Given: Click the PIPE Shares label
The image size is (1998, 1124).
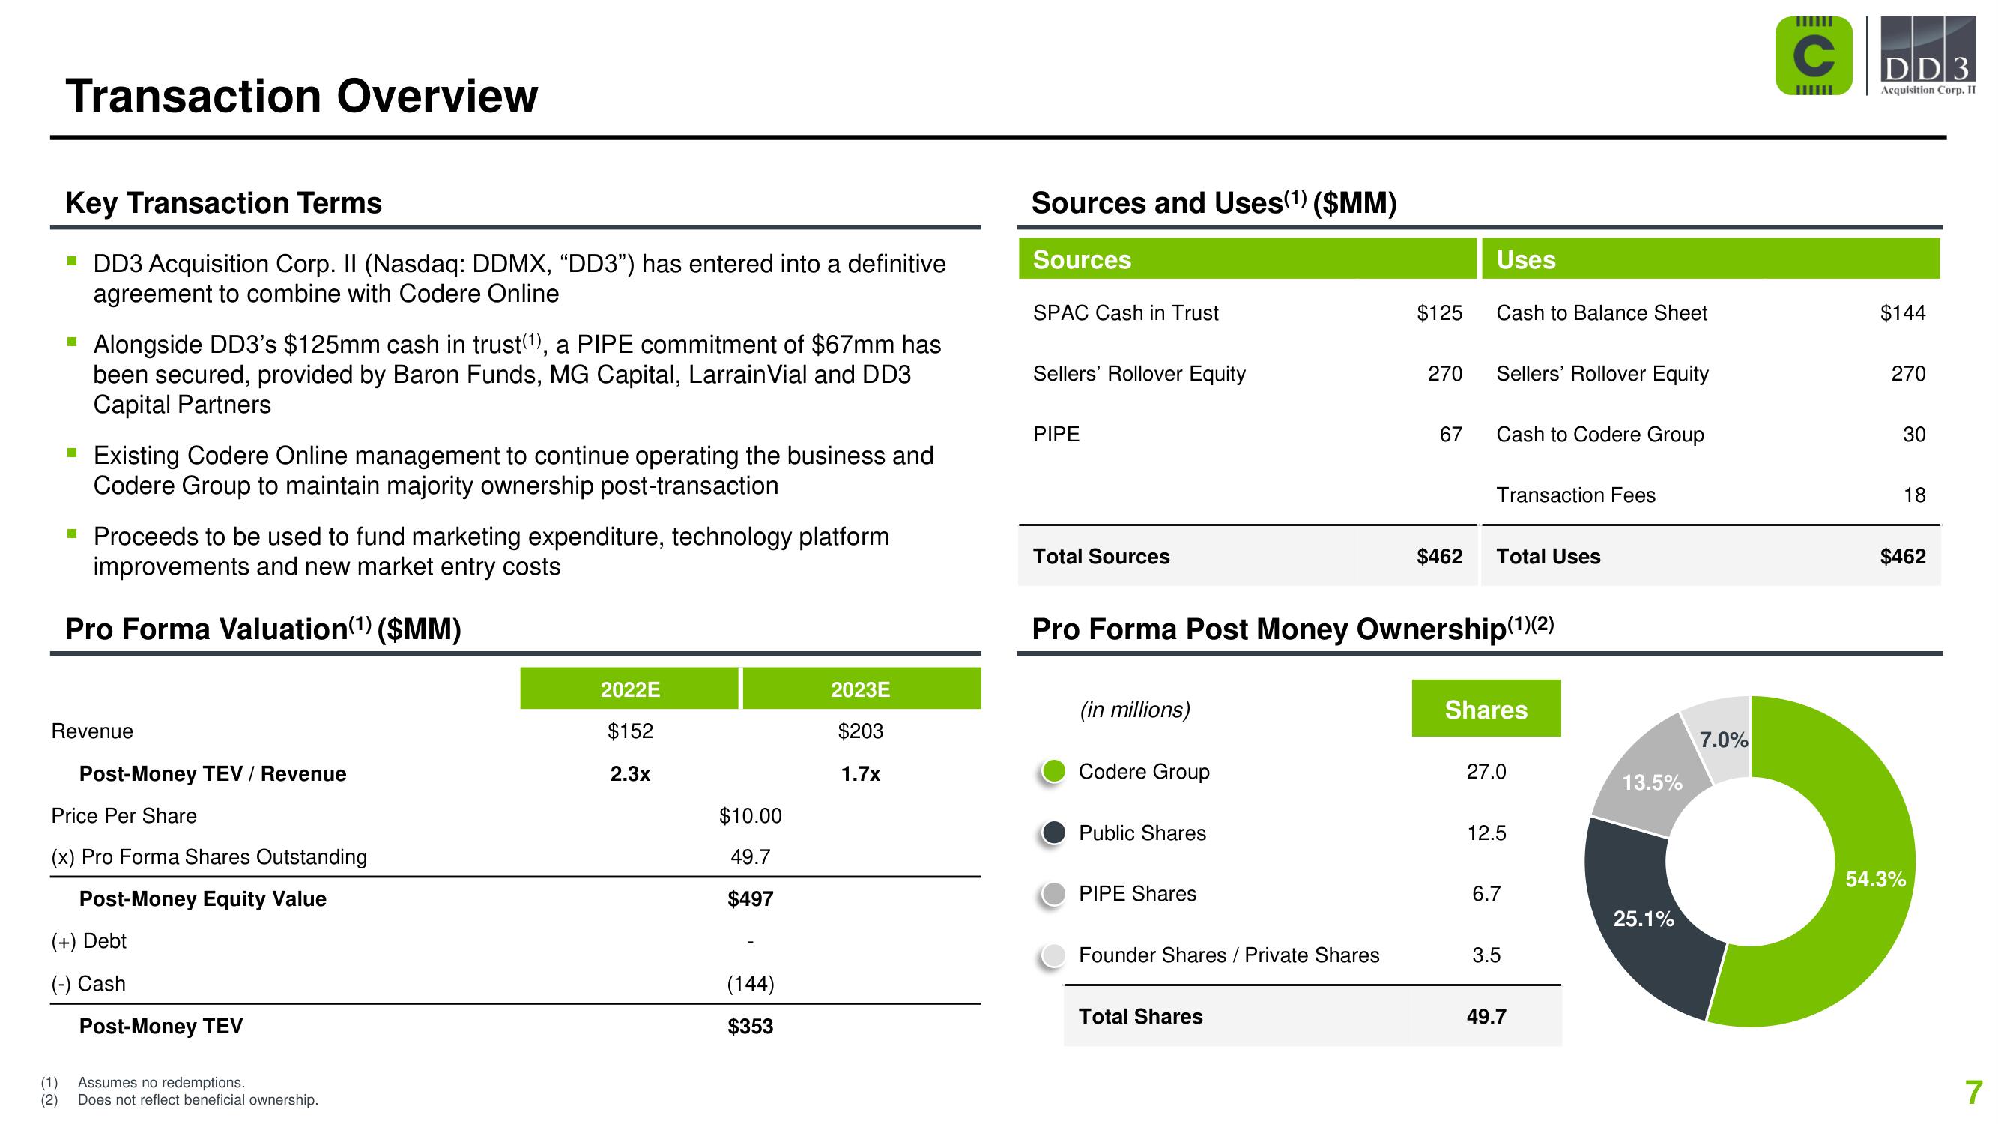Looking at the screenshot, I should 1137,894.
